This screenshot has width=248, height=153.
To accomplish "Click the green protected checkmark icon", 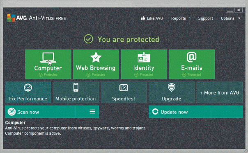I will pos(88,39).
